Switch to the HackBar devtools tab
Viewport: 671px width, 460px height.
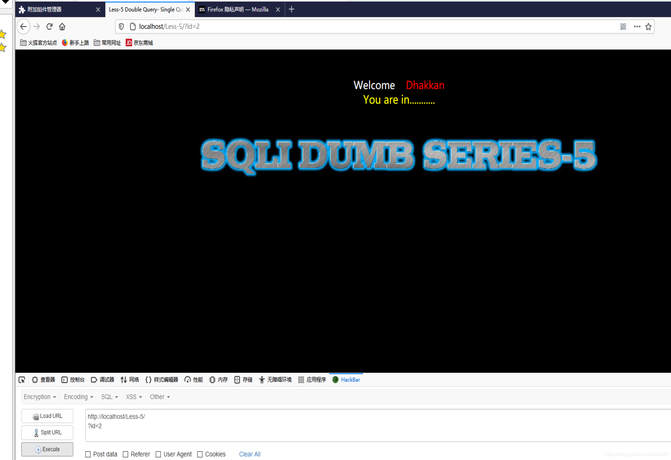click(346, 380)
